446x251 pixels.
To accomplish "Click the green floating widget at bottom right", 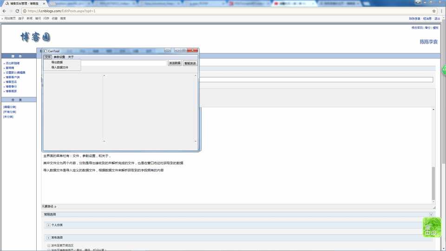I will 432,227.
